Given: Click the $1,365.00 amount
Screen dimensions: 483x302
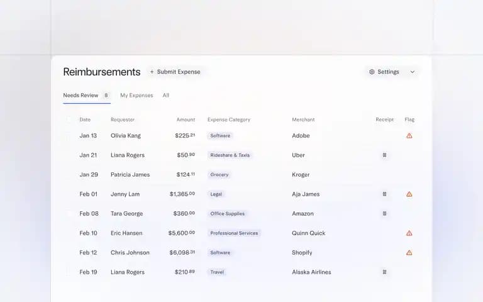Looking at the screenshot, I should point(182,194).
